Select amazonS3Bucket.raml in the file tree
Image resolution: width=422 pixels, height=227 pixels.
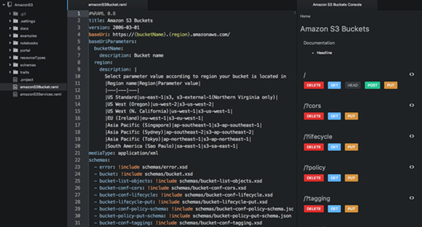39,87
